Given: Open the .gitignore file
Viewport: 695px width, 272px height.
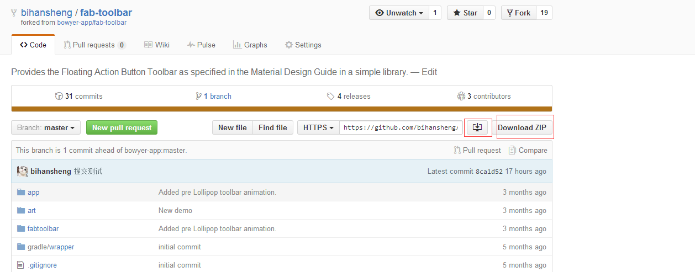Looking at the screenshot, I should 43,265.
